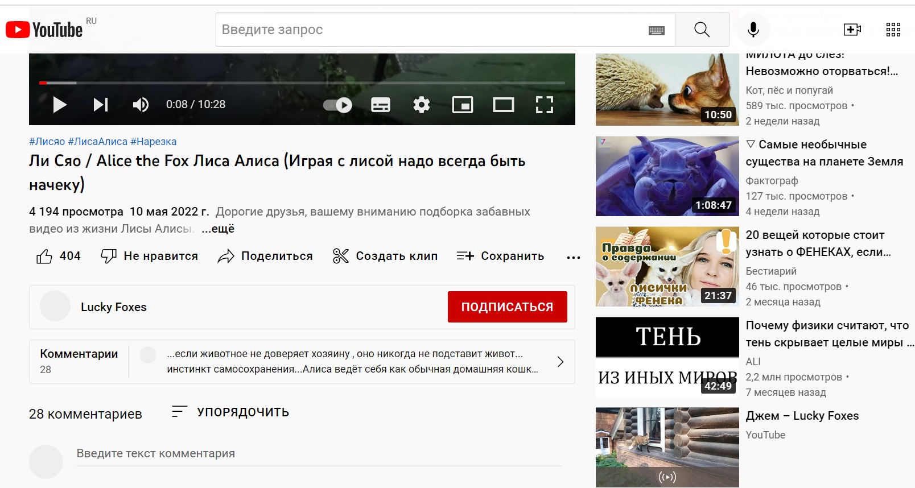Open the on-screen keyboard icon

(x=657, y=31)
